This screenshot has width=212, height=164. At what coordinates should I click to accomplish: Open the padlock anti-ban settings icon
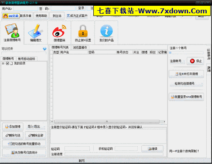83,33
